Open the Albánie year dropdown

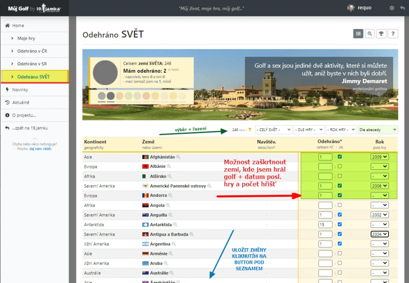click(x=380, y=166)
